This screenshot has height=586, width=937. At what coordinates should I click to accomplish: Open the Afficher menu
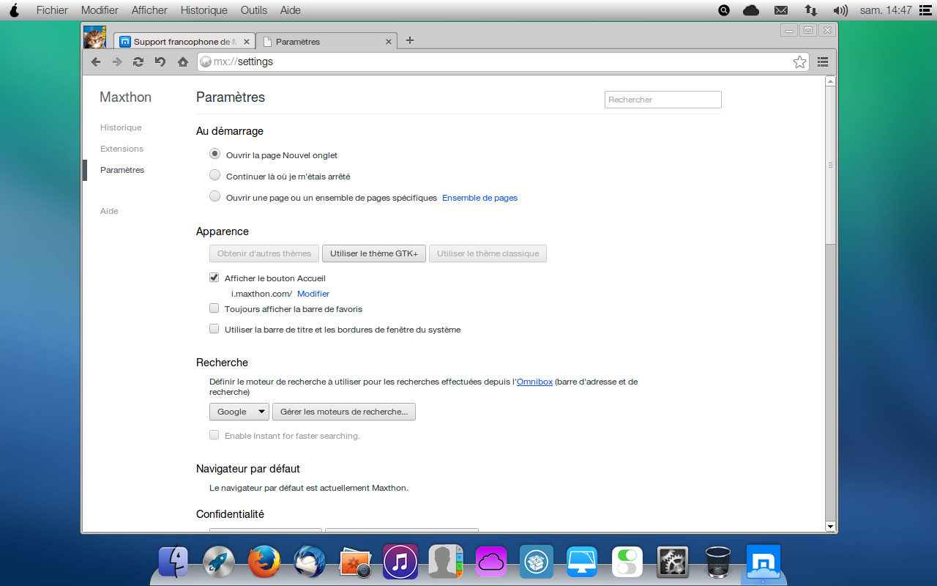[x=149, y=10]
